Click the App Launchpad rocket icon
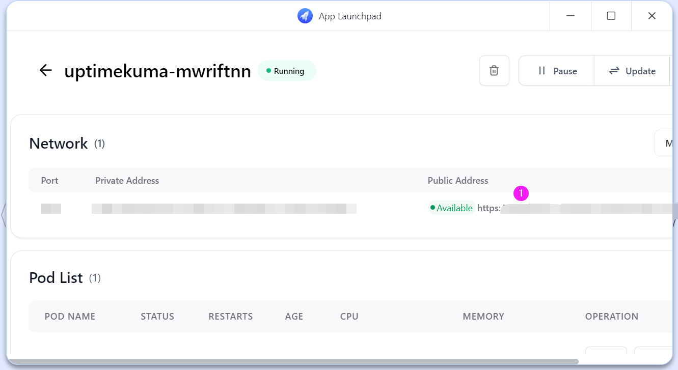This screenshot has width=678, height=370. point(305,16)
